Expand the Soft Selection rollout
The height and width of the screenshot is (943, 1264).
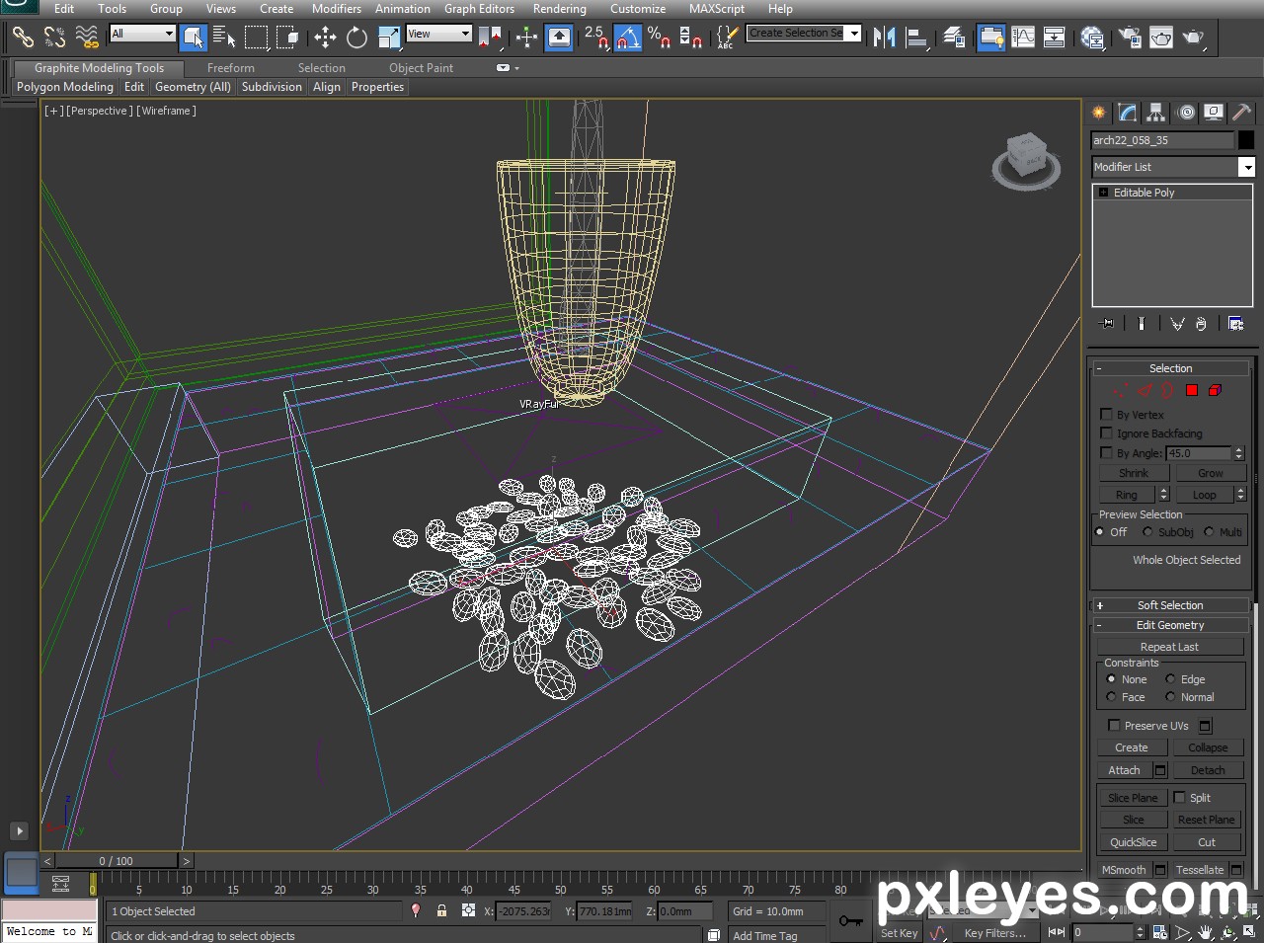coord(1170,605)
